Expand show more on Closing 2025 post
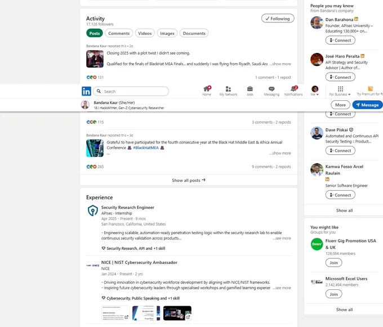The image size is (383, 327). 280,64
